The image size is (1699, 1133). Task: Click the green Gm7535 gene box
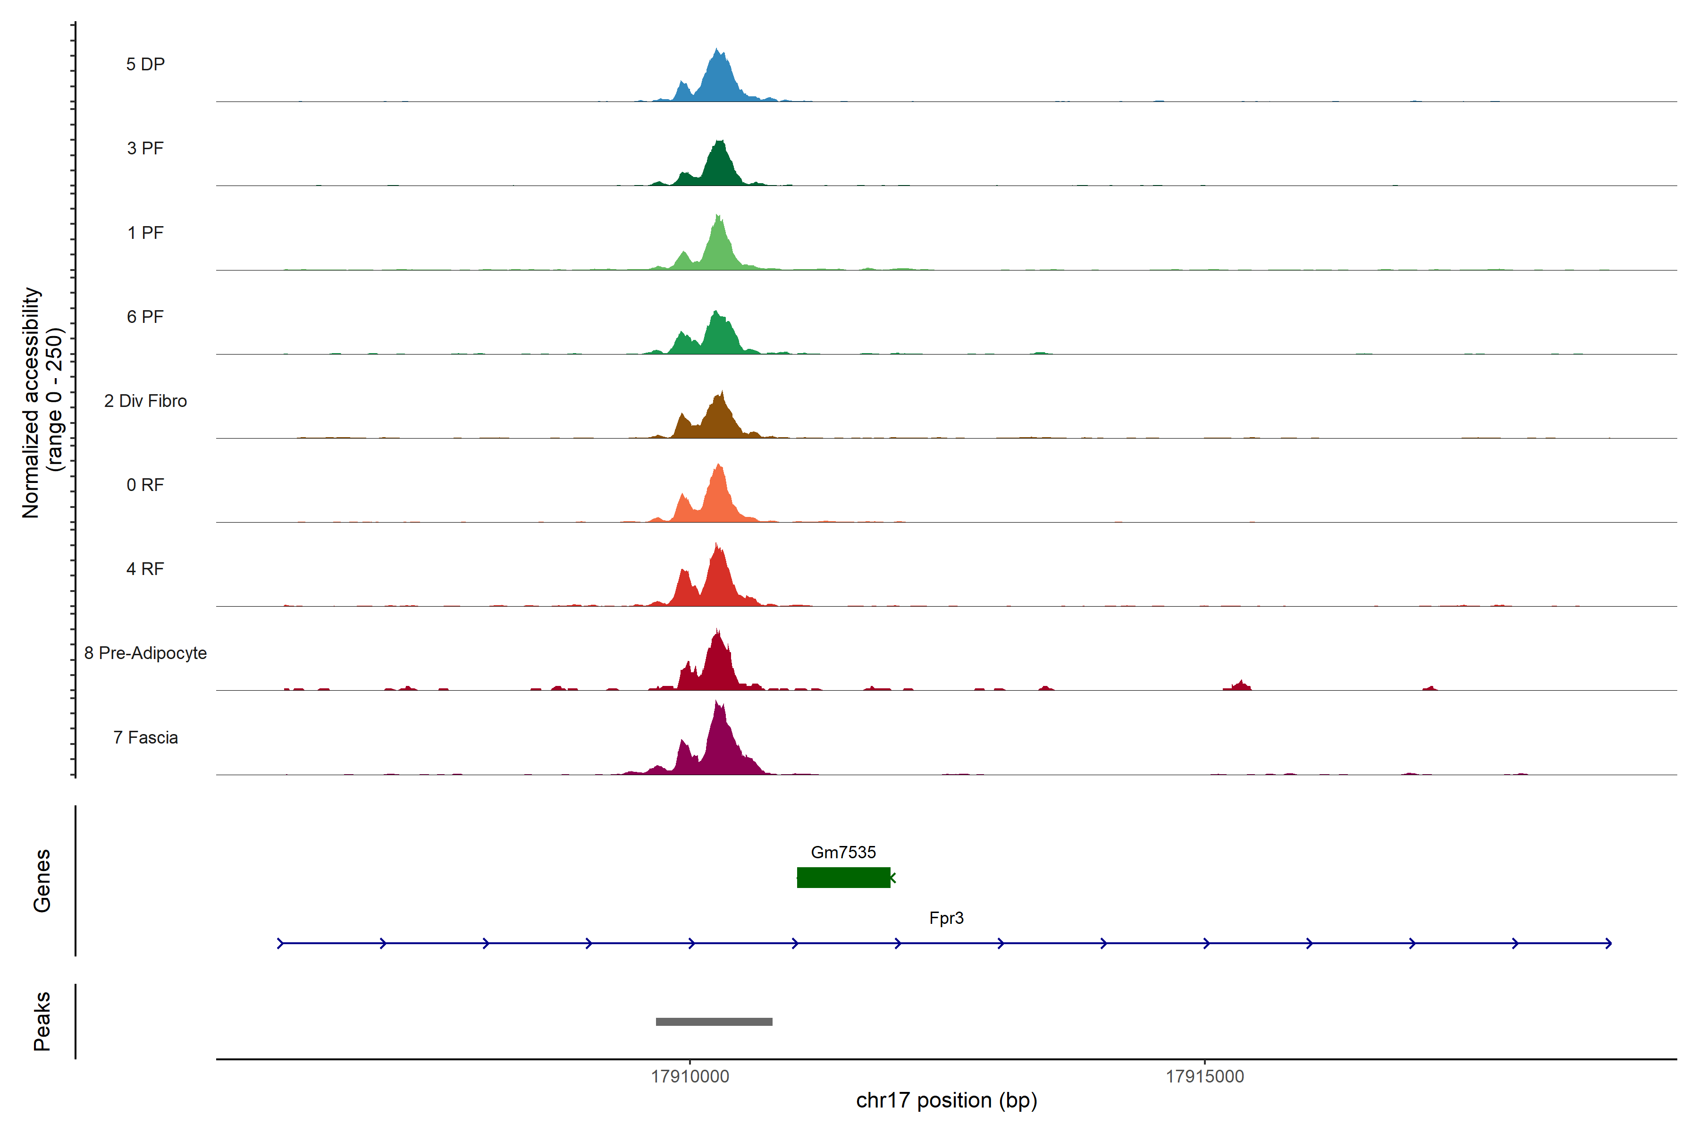[x=843, y=877]
